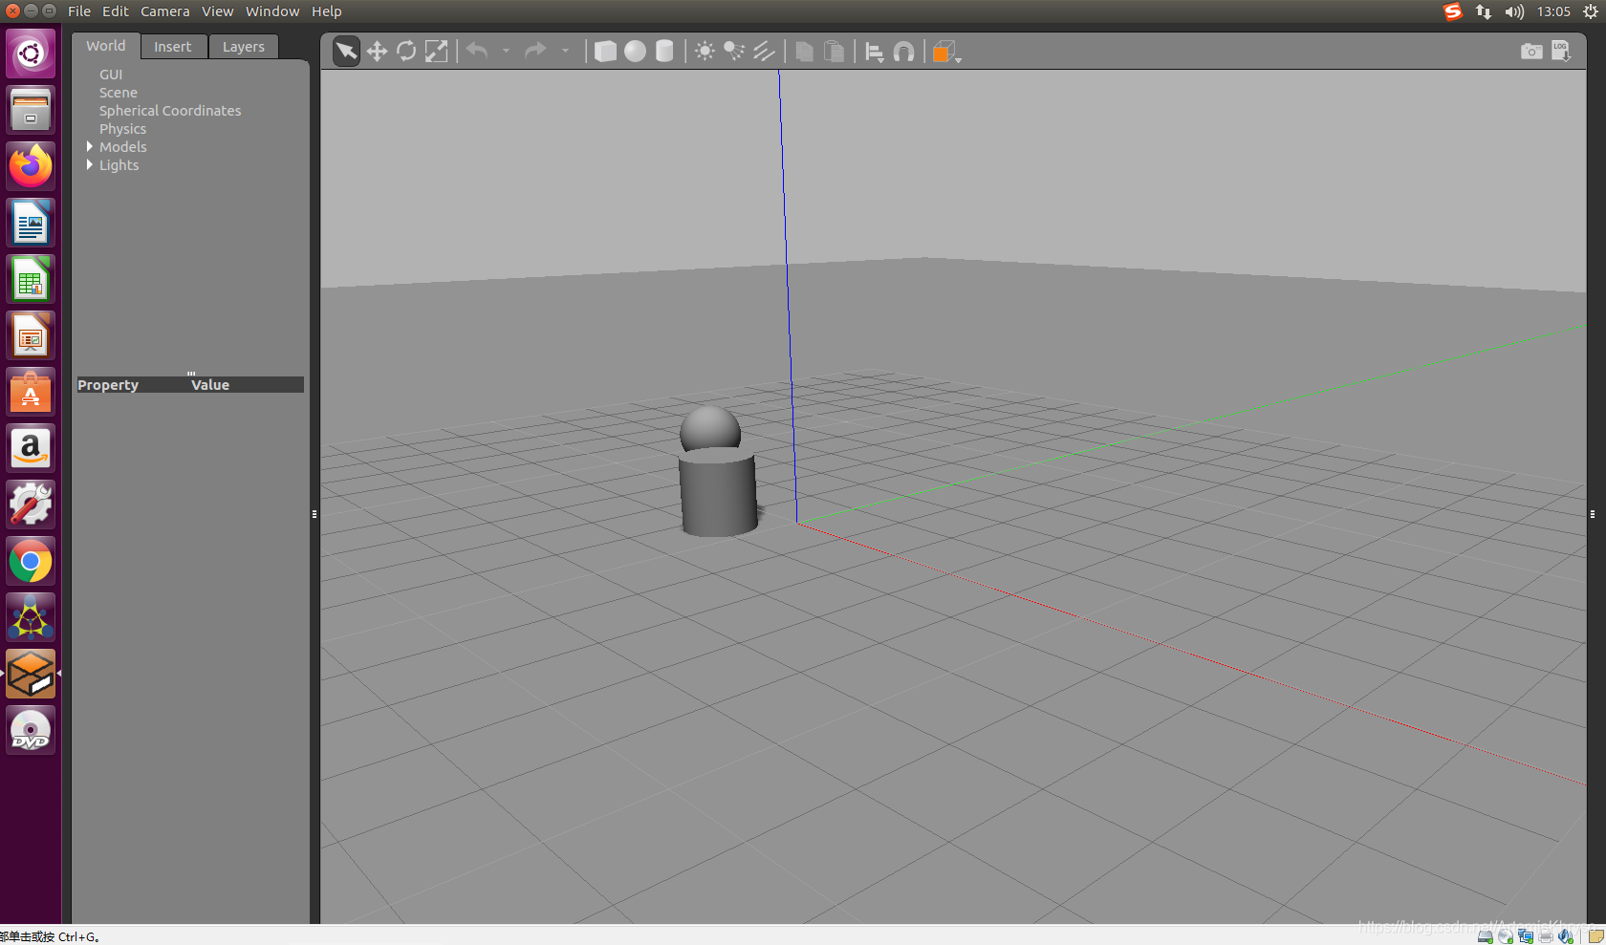Open the redo history dropdown arrow
Viewport: 1606px width, 945px height.
coord(565,51)
